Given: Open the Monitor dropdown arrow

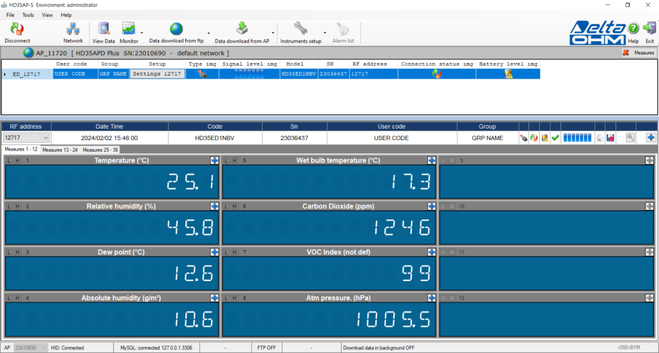Looking at the screenshot, I should [142, 33].
